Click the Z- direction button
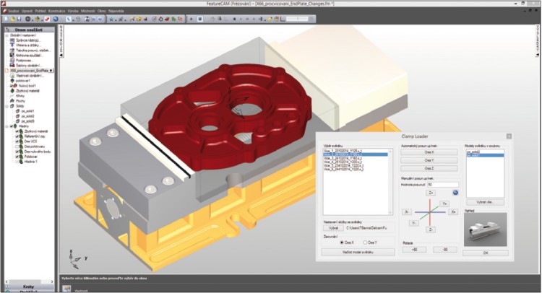 tap(430, 229)
